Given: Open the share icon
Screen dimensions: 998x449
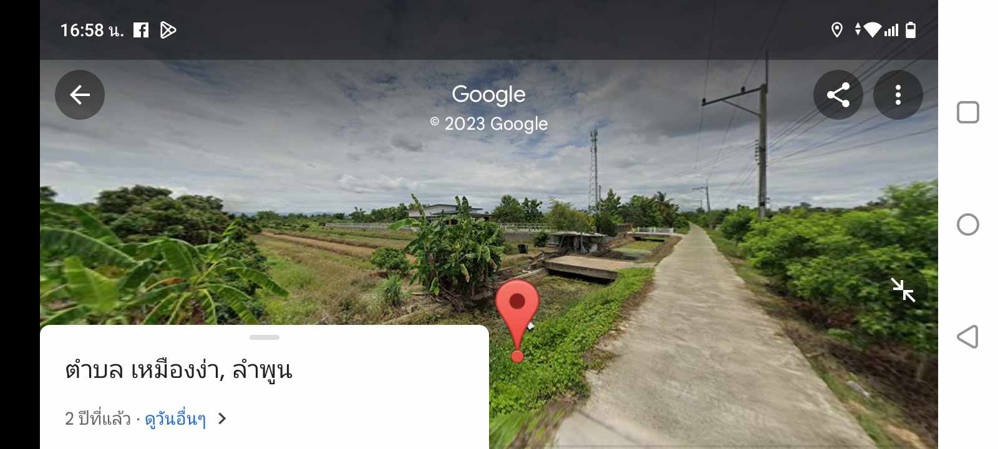Looking at the screenshot, I should tap(838, 95).
